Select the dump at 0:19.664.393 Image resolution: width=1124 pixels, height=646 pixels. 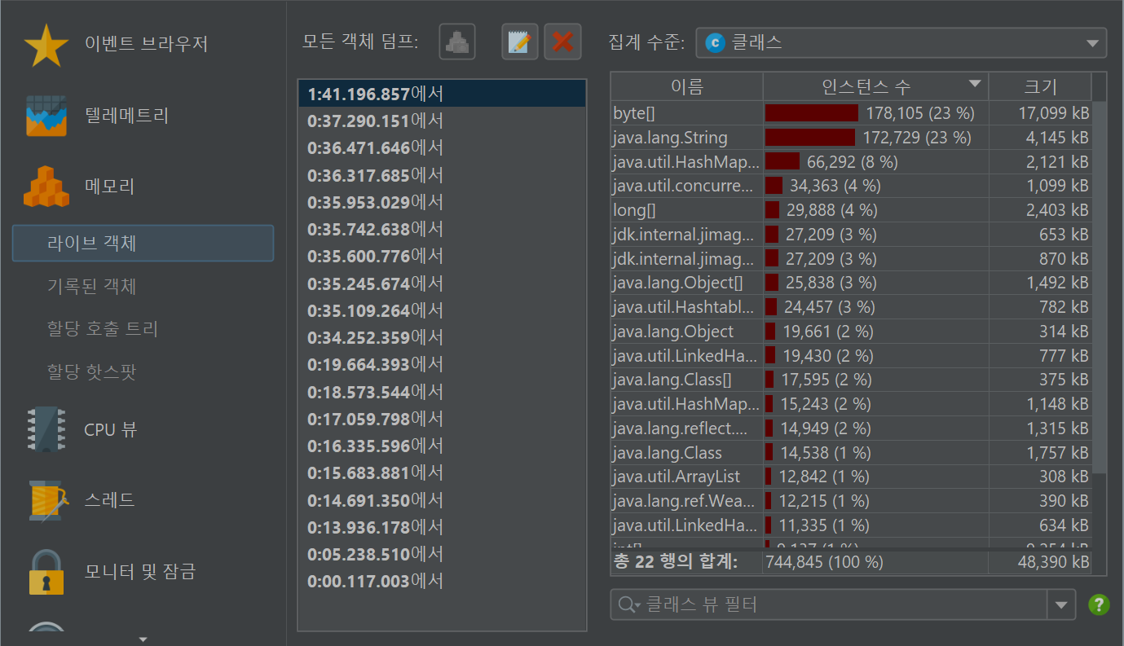(x=442, y=364)
